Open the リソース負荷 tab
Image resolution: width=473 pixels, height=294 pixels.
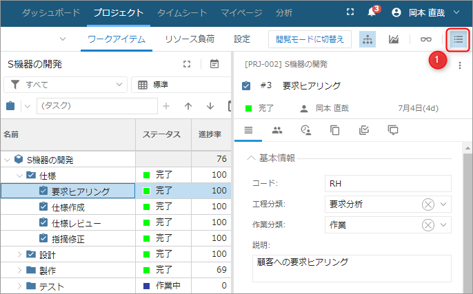[x=190, y=39]
